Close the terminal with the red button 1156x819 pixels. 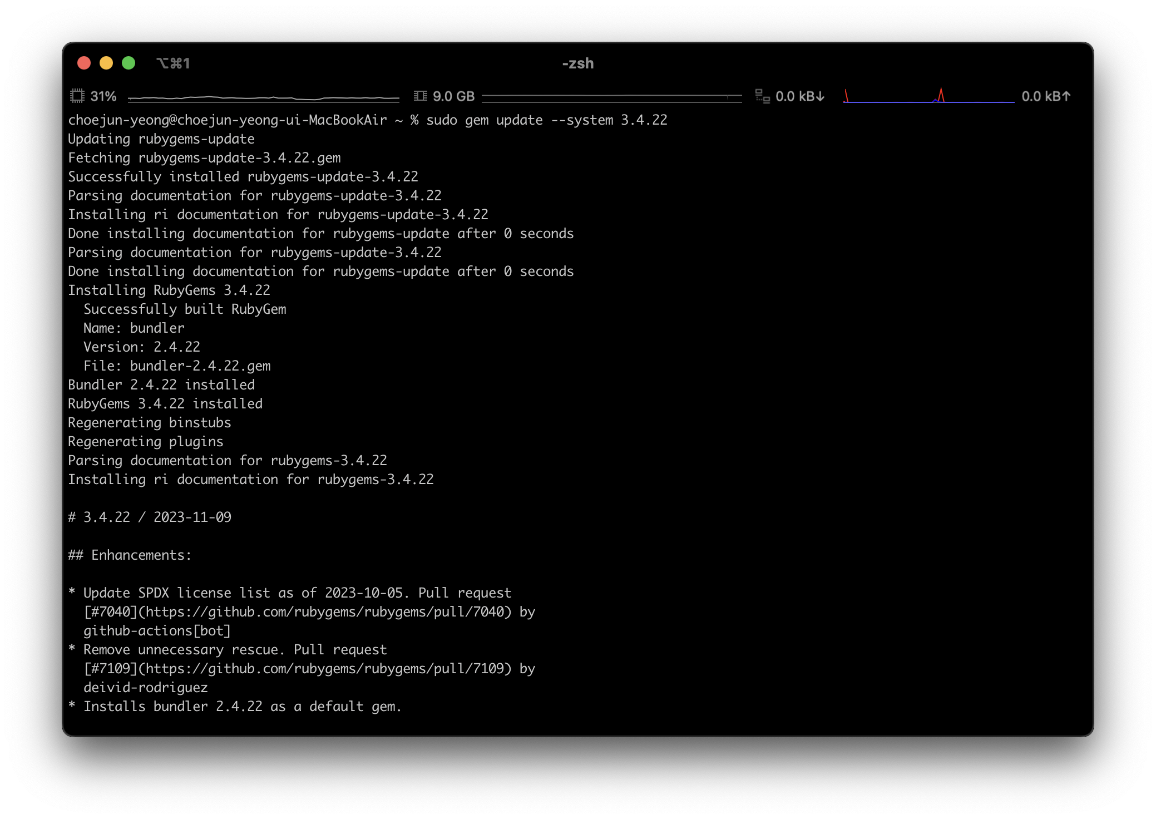click(84, 63)
